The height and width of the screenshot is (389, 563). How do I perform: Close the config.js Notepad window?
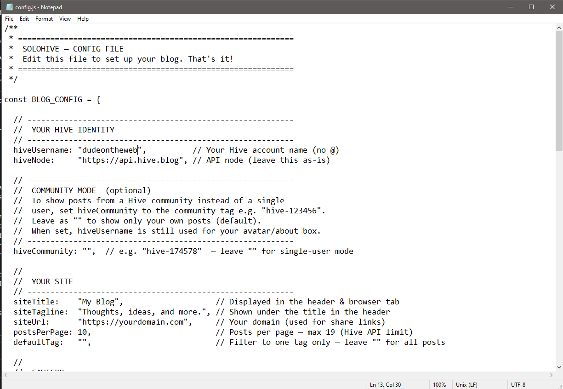[x=552, y=7]
